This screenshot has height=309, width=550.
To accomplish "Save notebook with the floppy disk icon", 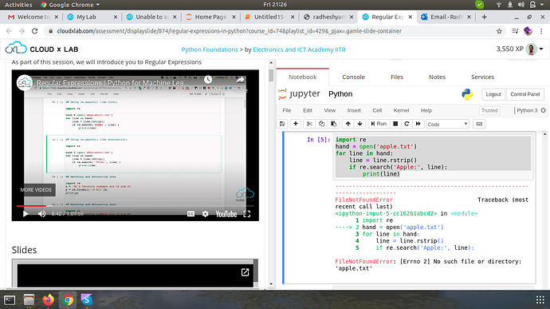I will tap(282, 124).
